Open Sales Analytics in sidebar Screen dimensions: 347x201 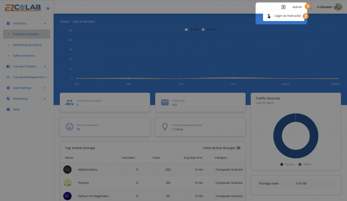point(23,56)
